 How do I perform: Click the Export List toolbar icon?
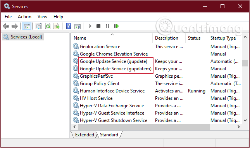[57, 26]
